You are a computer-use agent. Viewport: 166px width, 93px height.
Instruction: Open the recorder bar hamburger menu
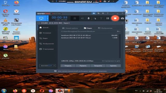tap(53, 1)
